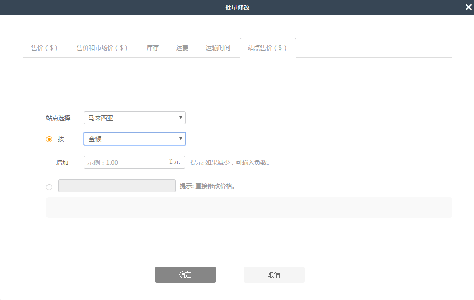Open the 售价和市场价（$） tab
The height and width of the screenshot is (300, 474).
tap(102, 47)
